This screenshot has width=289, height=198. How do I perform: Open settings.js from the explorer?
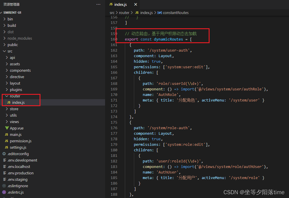pos(18,147)
